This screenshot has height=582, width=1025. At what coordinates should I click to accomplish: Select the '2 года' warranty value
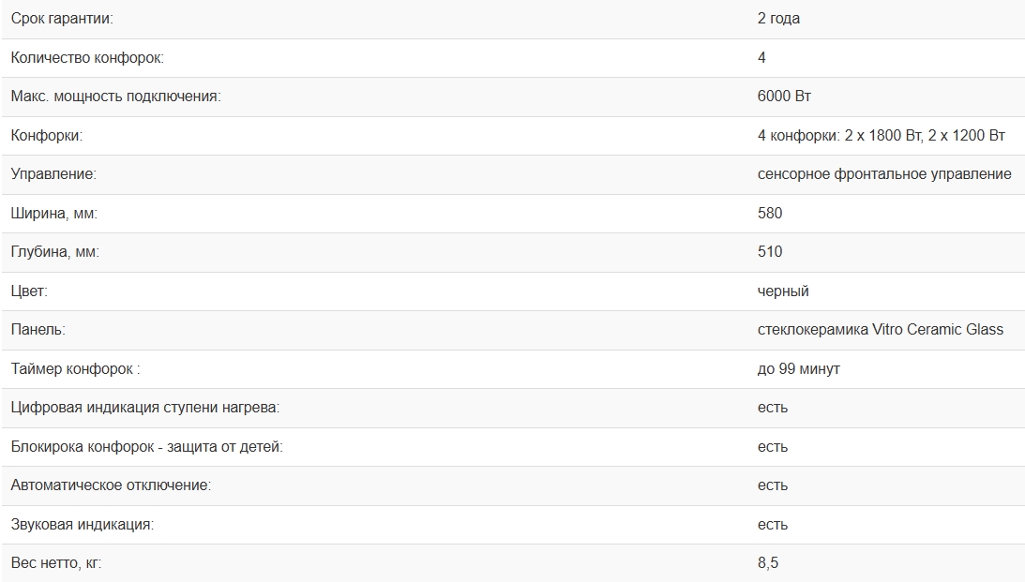tap(778, 19)
